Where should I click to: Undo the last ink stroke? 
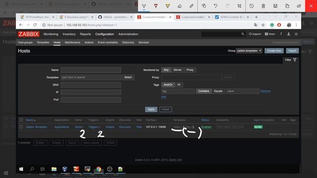(x=215, y=6)
